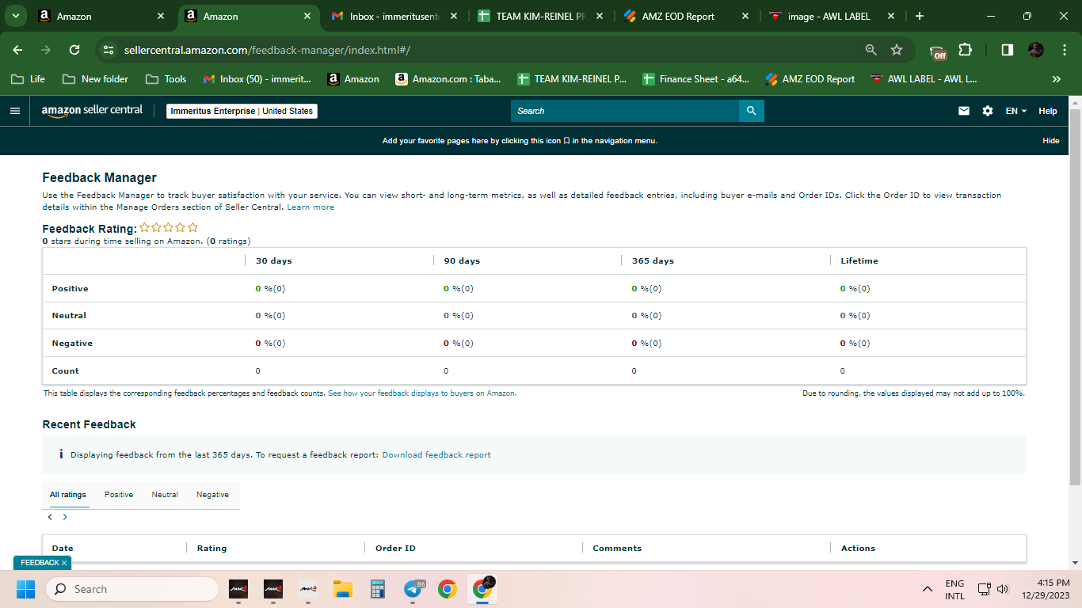Open Telegram from the taskbar
1082x608 pixels.
tap(413, 589)
